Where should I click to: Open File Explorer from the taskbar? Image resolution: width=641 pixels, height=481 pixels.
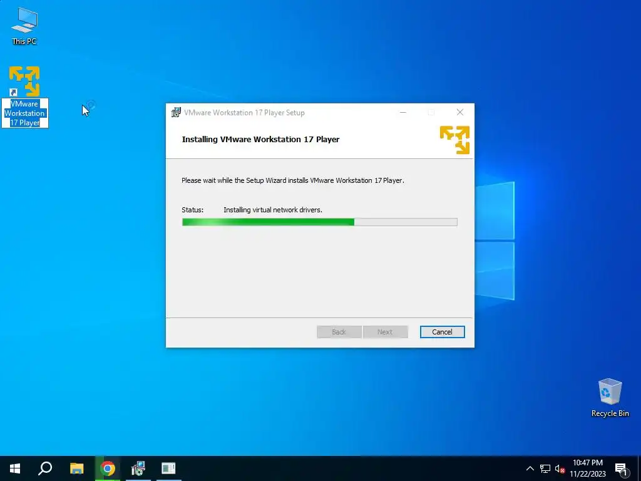click(x=76, y=468)
